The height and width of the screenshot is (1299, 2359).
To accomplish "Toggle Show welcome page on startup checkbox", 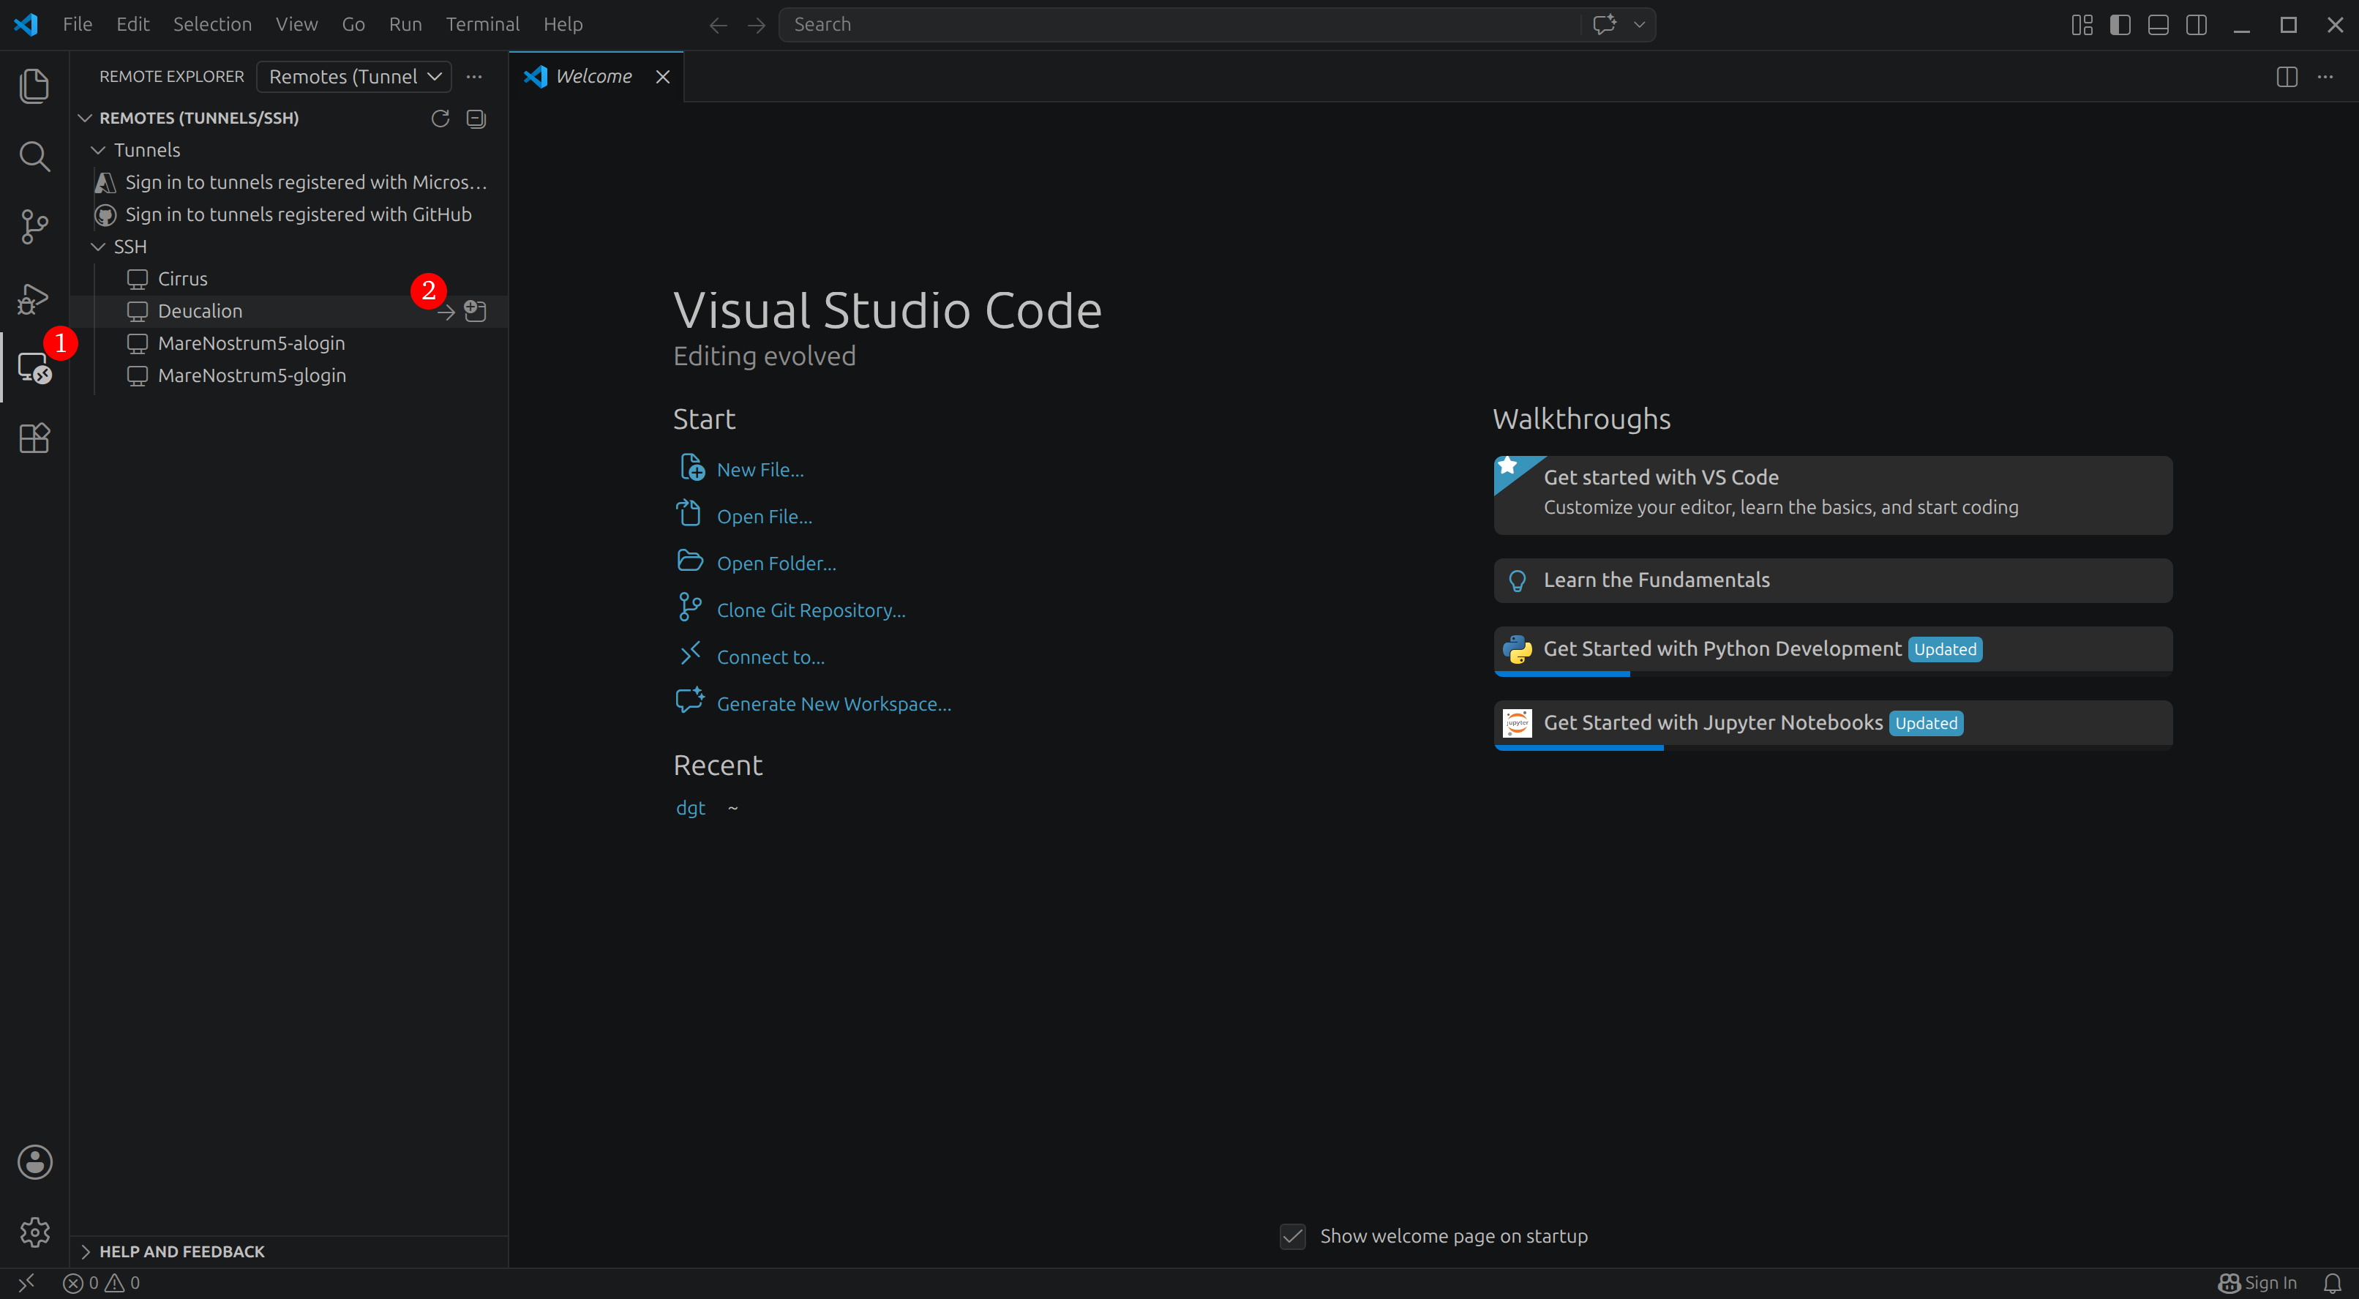I will point(1292,1236).
